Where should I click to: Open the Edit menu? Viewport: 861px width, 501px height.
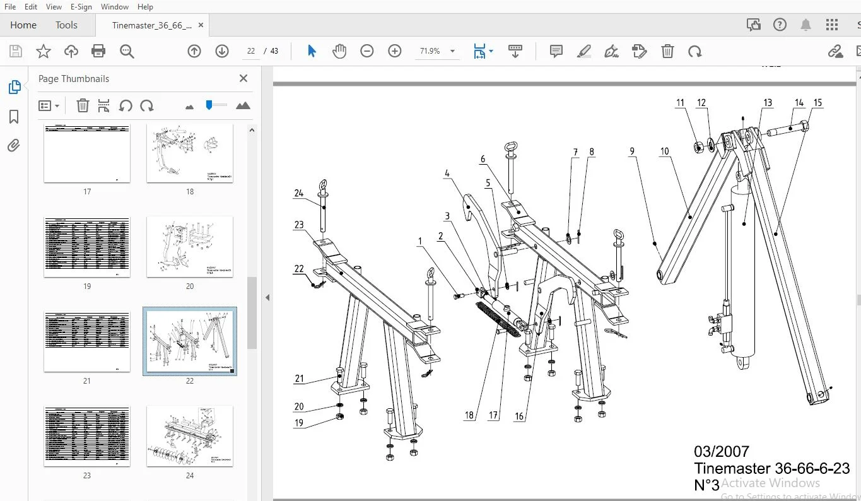[31, 6]
